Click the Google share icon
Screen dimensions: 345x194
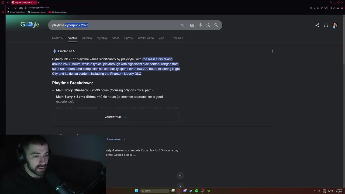317,25
